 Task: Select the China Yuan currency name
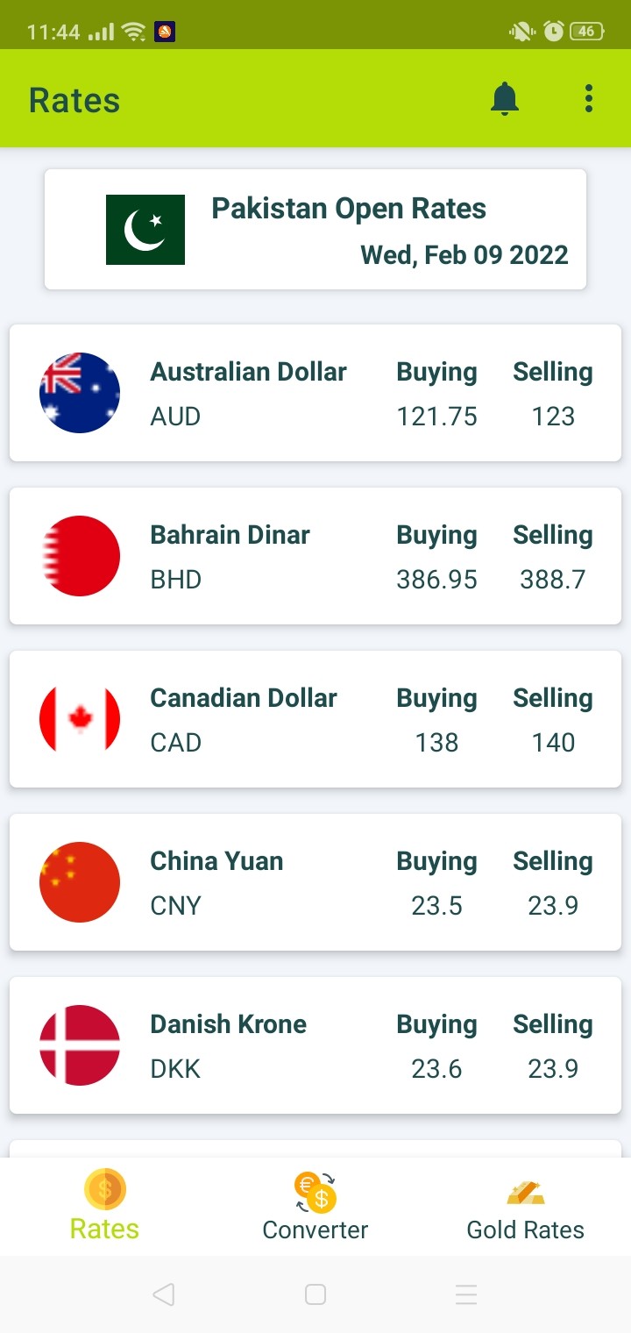[216, 861]
